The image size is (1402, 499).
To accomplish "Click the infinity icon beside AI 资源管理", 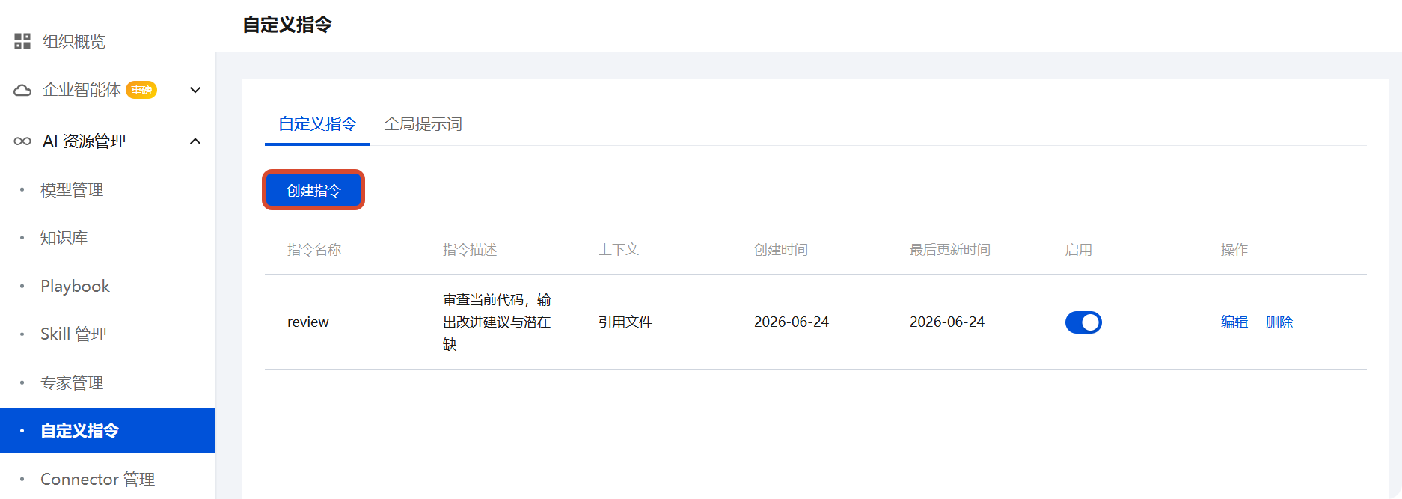I will click(22, 141).
